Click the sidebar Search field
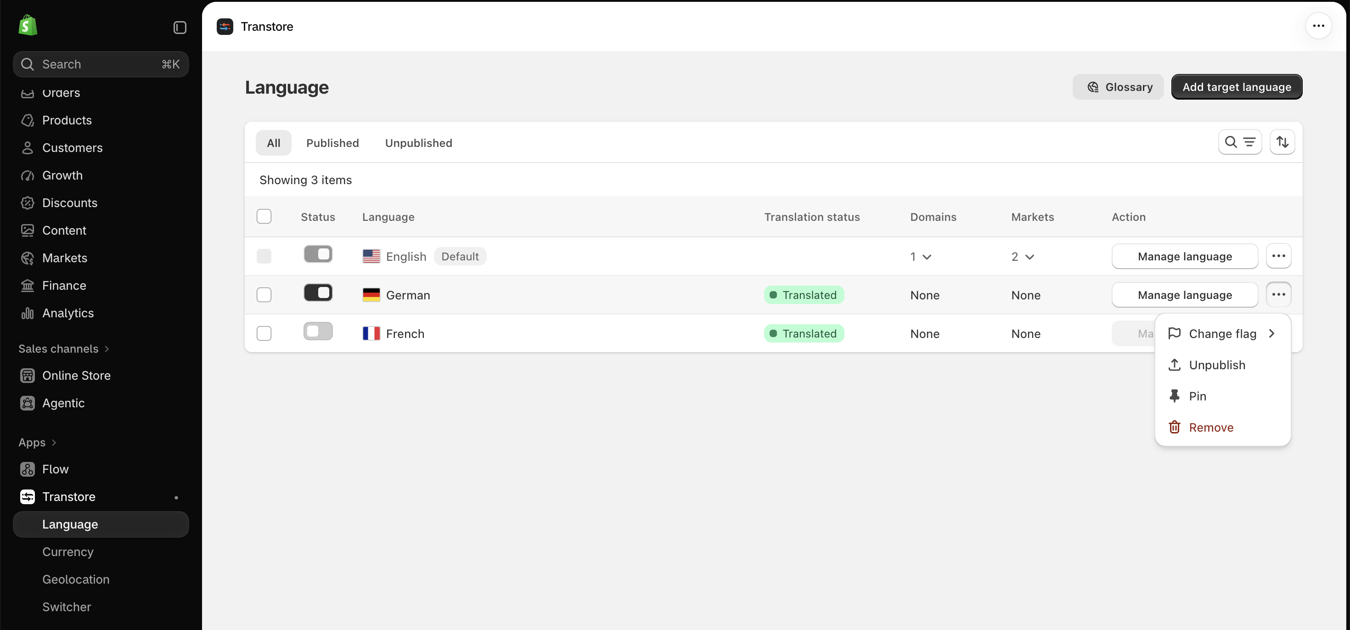The image size is (1350, 630). (101, 64)
